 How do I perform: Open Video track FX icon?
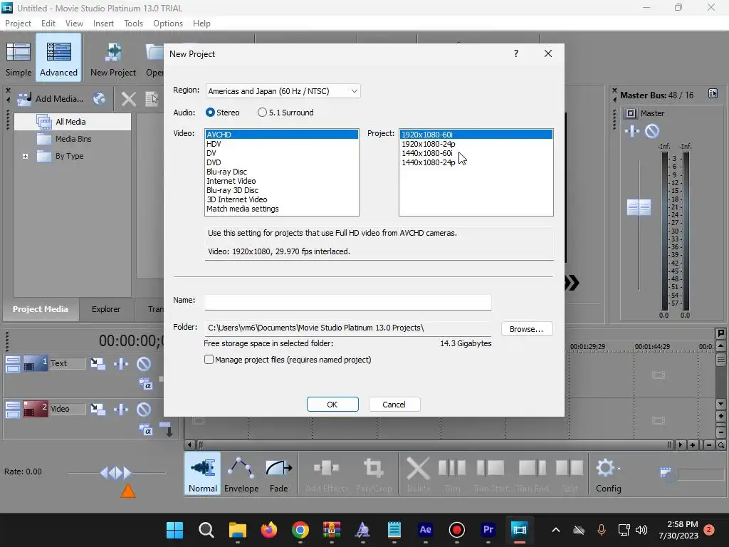(x=121, y=409)
